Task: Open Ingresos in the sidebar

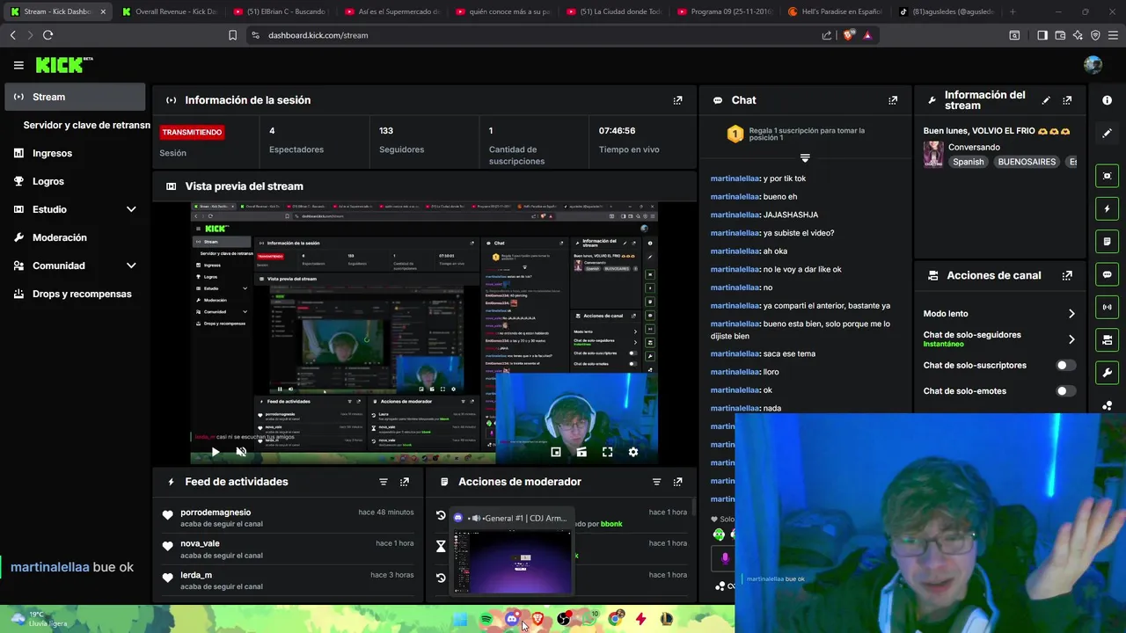Action: click(75, 153)
